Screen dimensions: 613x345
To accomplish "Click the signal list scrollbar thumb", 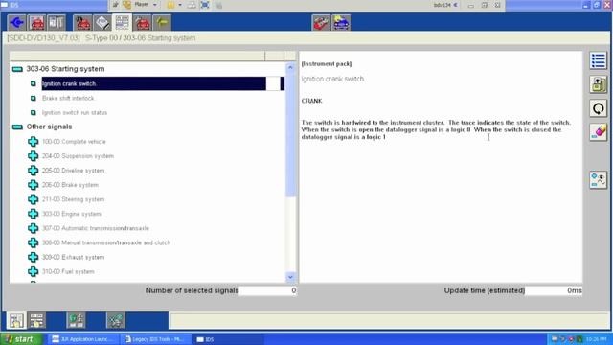I will (x=290, y=134).
